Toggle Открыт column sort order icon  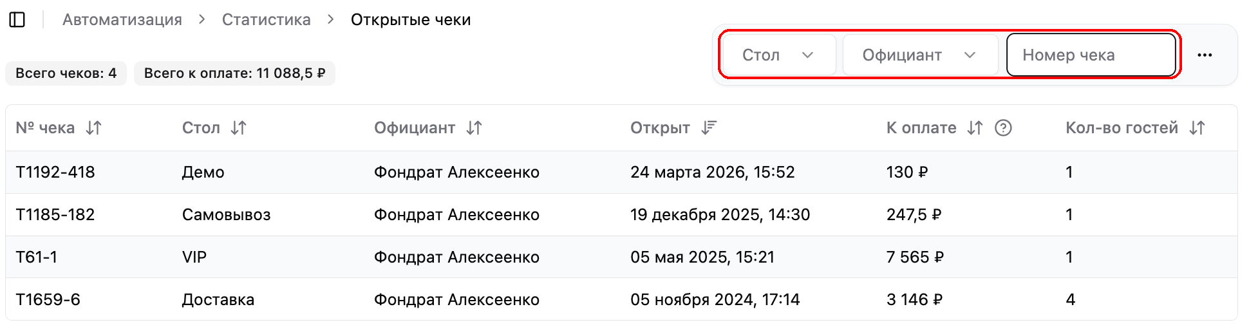pos(709,128)
